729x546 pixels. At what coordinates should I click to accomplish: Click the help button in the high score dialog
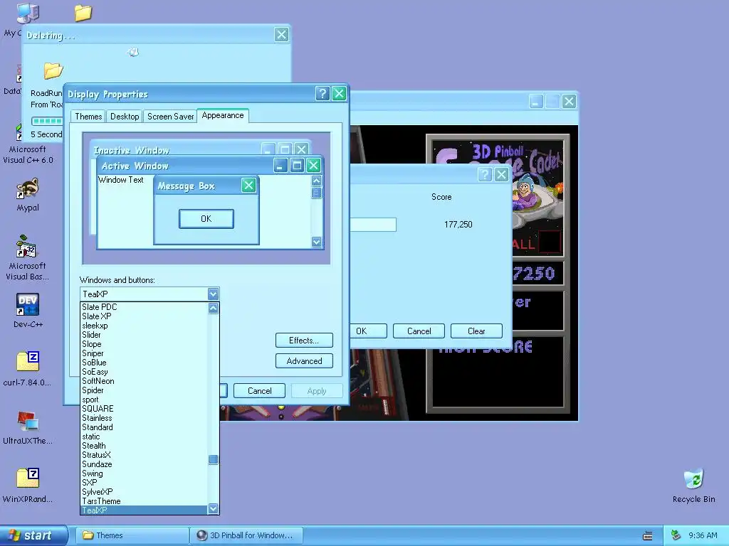[x=484, y=175]
